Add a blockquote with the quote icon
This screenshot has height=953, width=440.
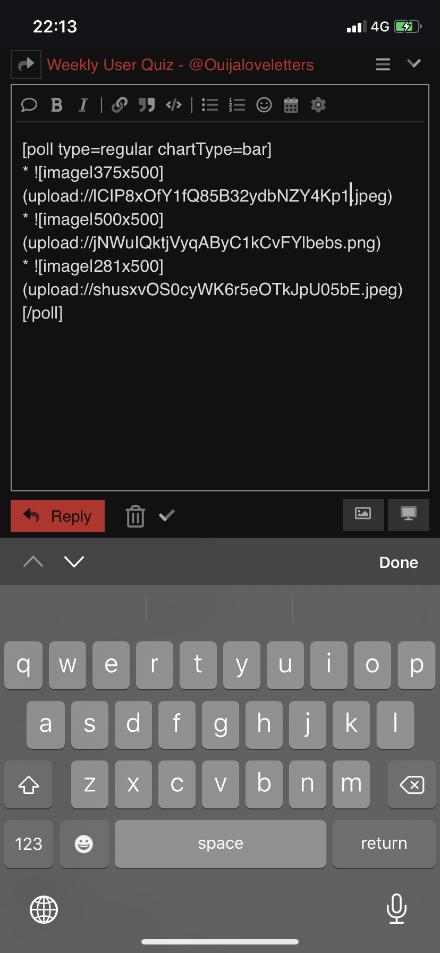(x=147, y=105)
